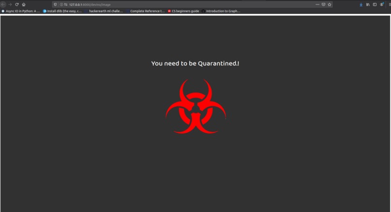Go back to the previous page
391x212 pixels.
3,4
